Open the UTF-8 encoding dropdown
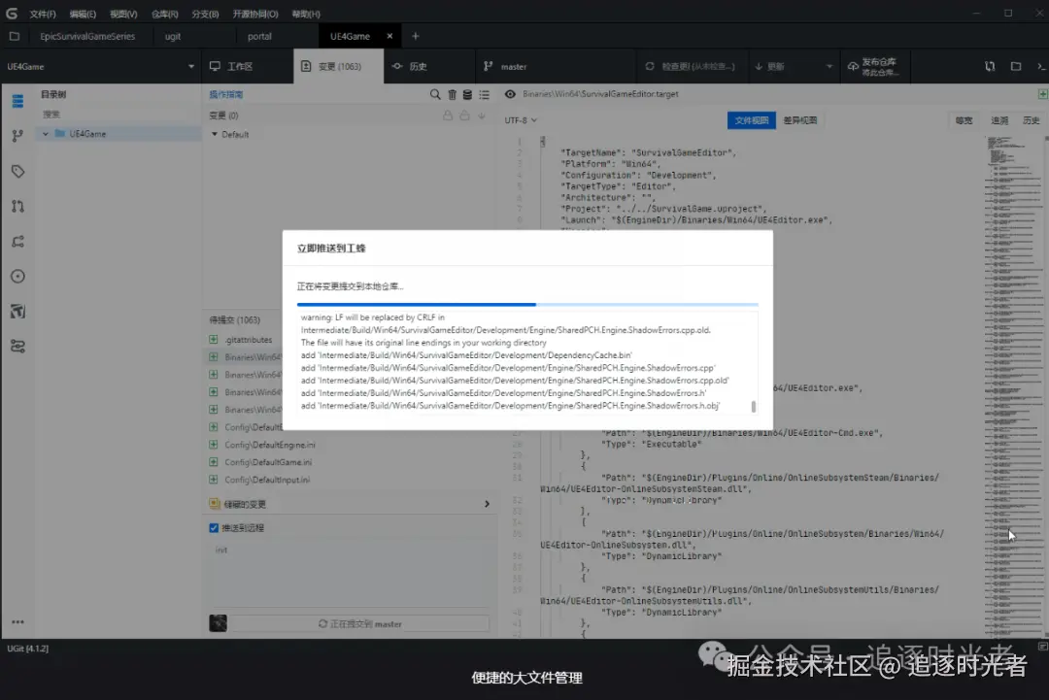 tap(521, 120)
